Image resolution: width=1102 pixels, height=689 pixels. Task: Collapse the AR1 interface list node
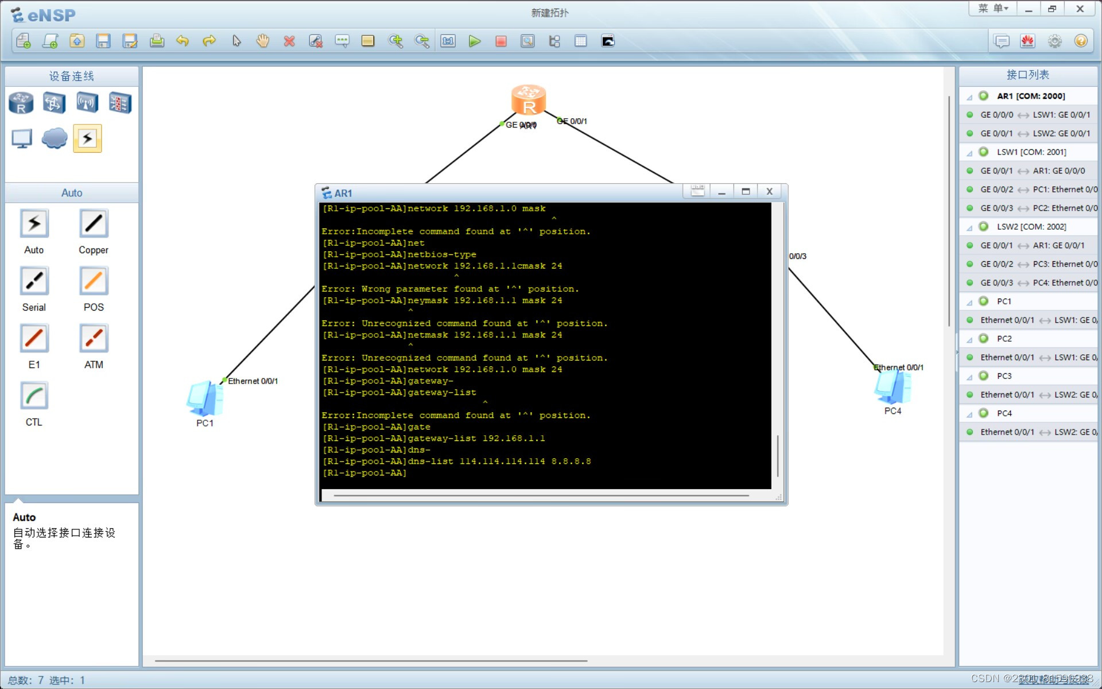[x=969, y=96]
